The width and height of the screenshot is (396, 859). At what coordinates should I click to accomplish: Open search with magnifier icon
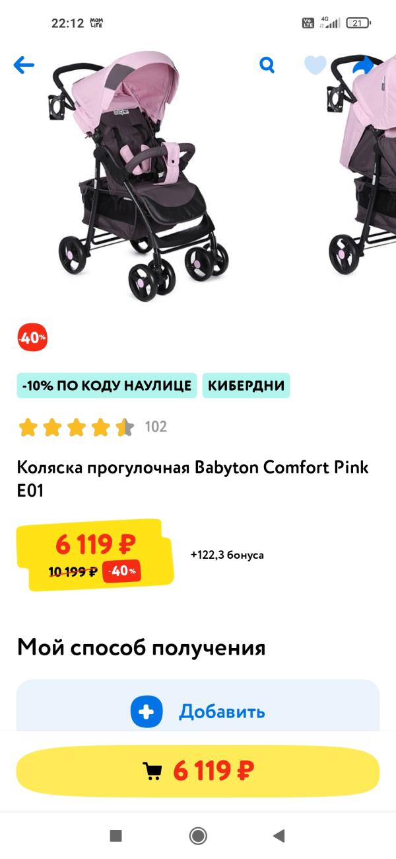click(267, 65)
